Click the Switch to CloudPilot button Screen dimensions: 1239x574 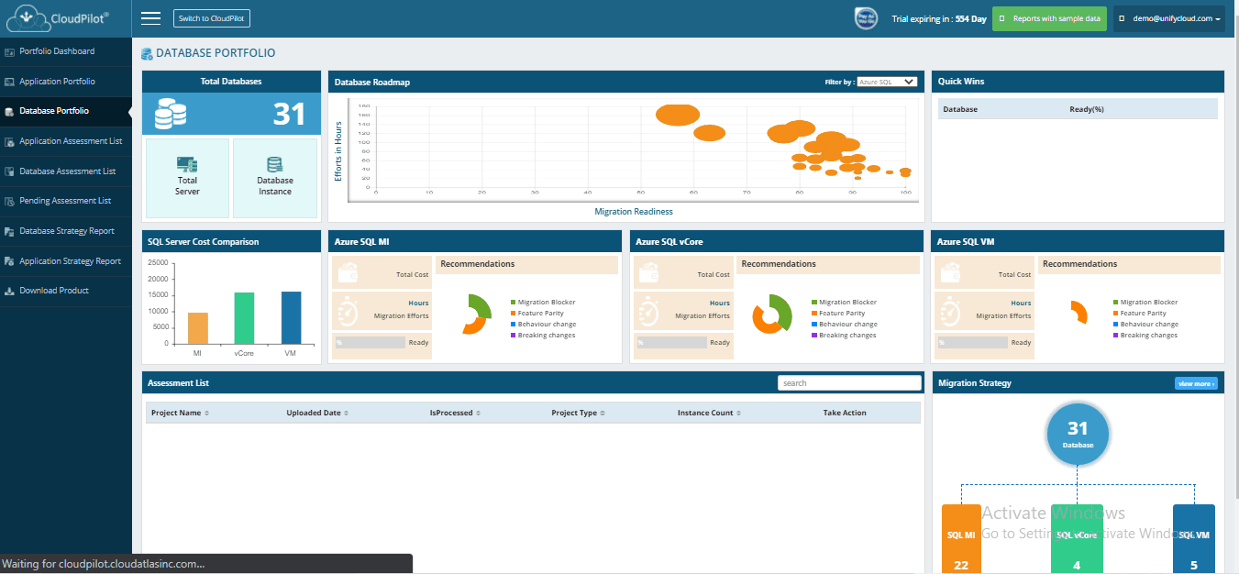click(x=212, y=18)
